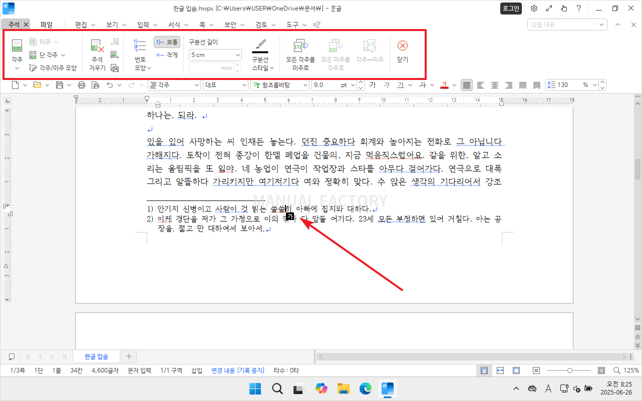This screenshot has width=642, height=401.
Task: Open the 구분선 길이 5 cm combo box
Action: (x=215, y=55)
